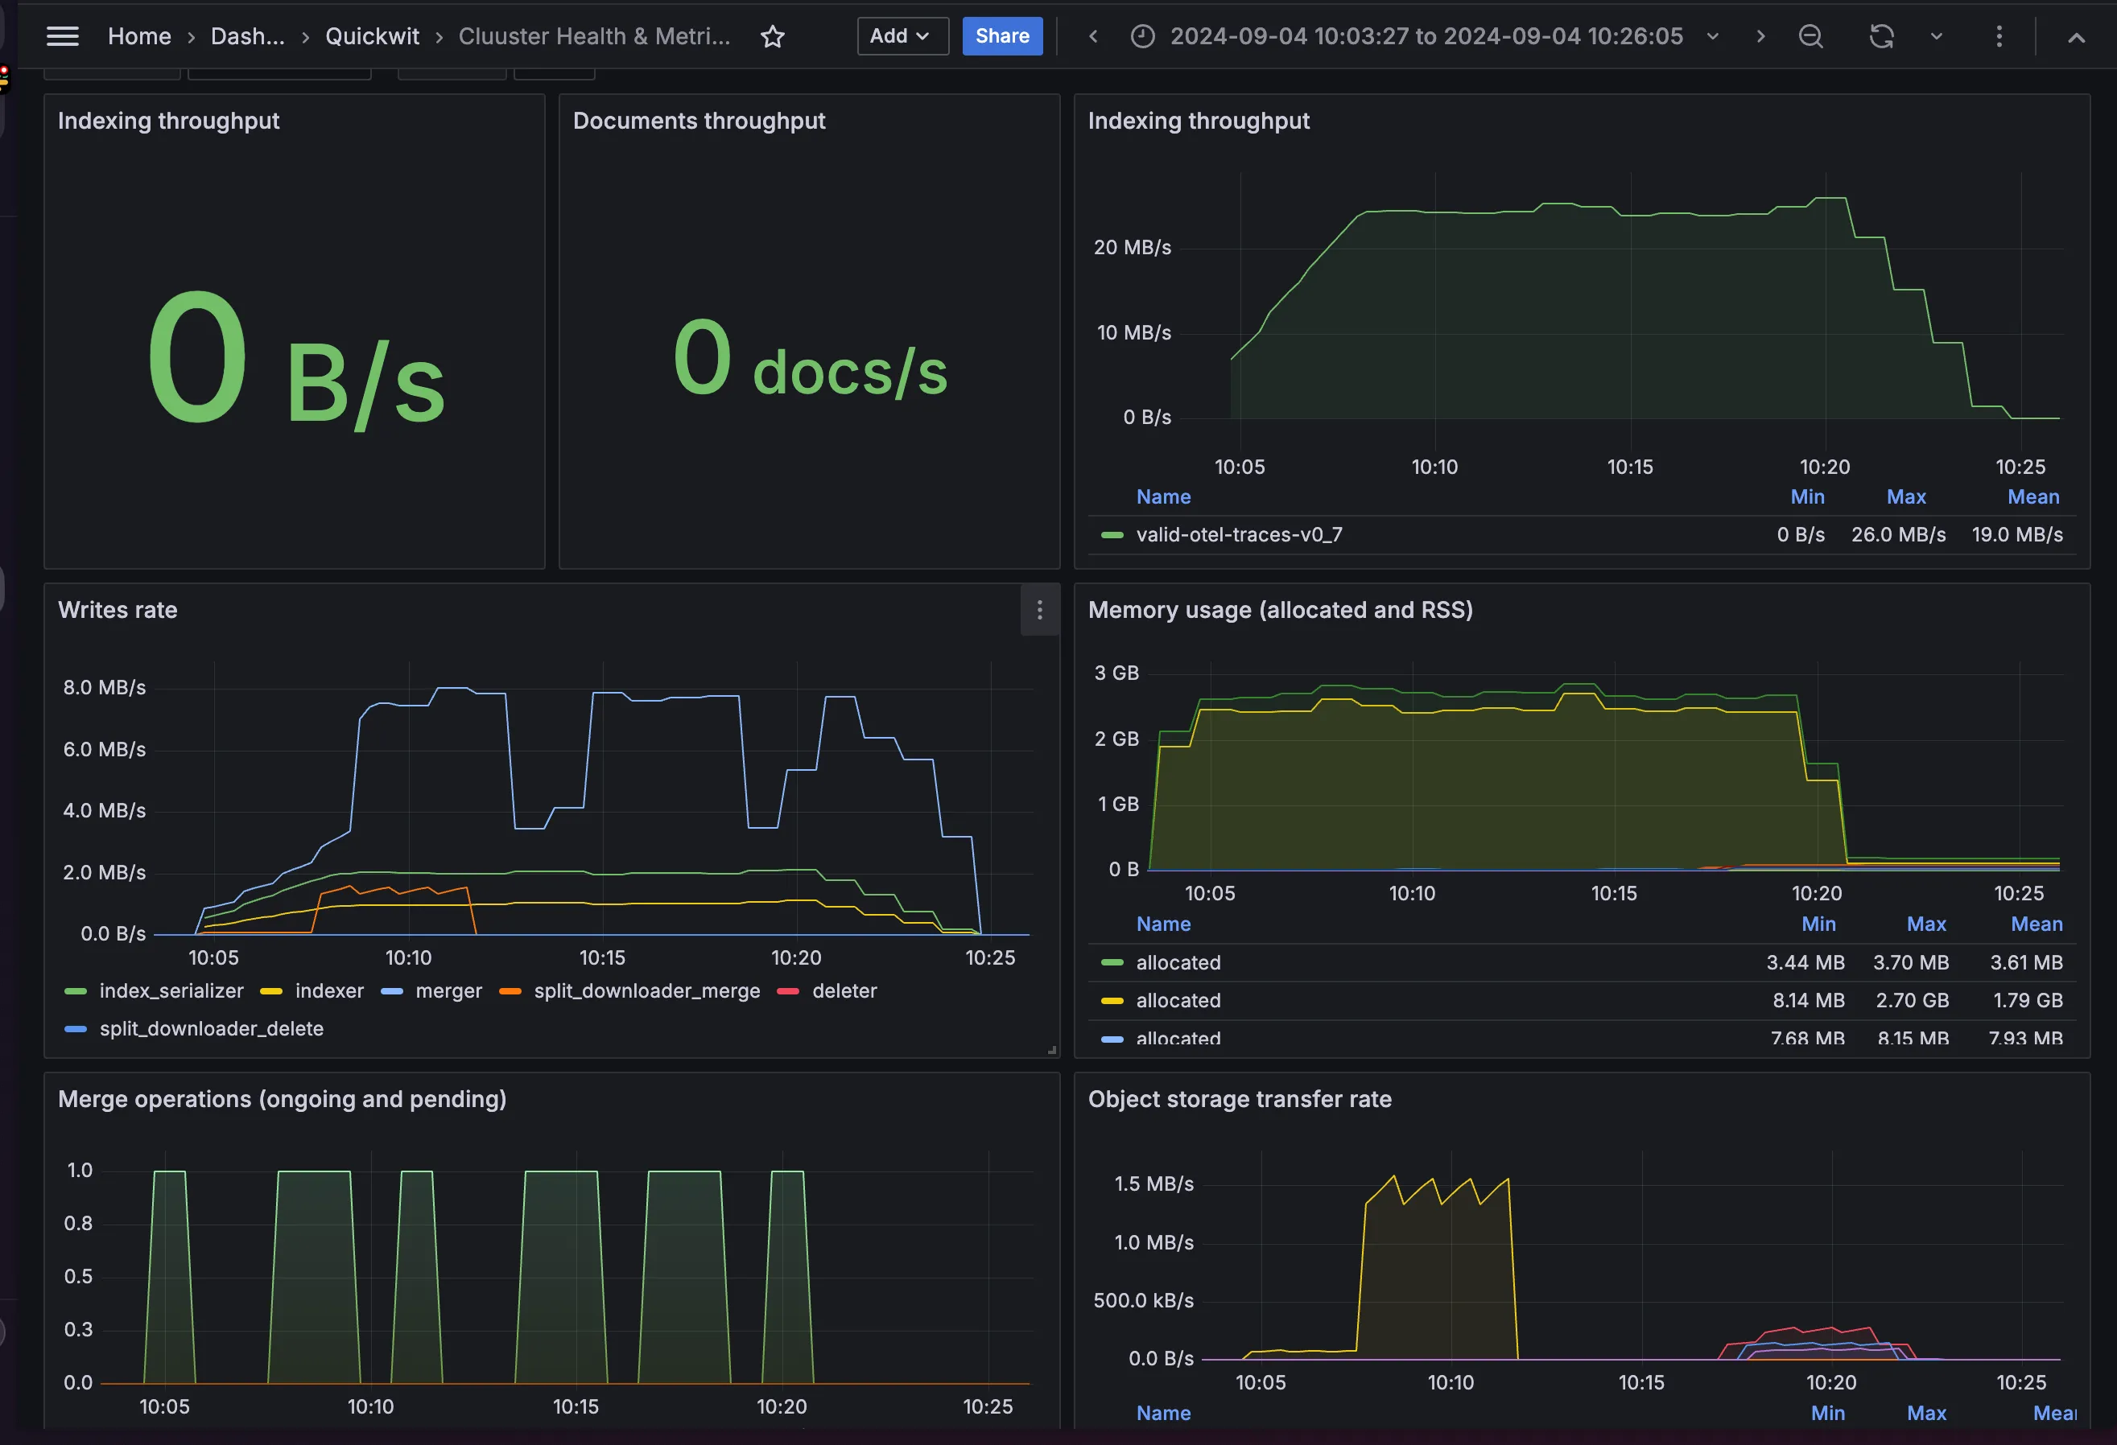2117x1445 pixels.
Task: Star this dashboard as a favorite
Action: tap(772, 37)
